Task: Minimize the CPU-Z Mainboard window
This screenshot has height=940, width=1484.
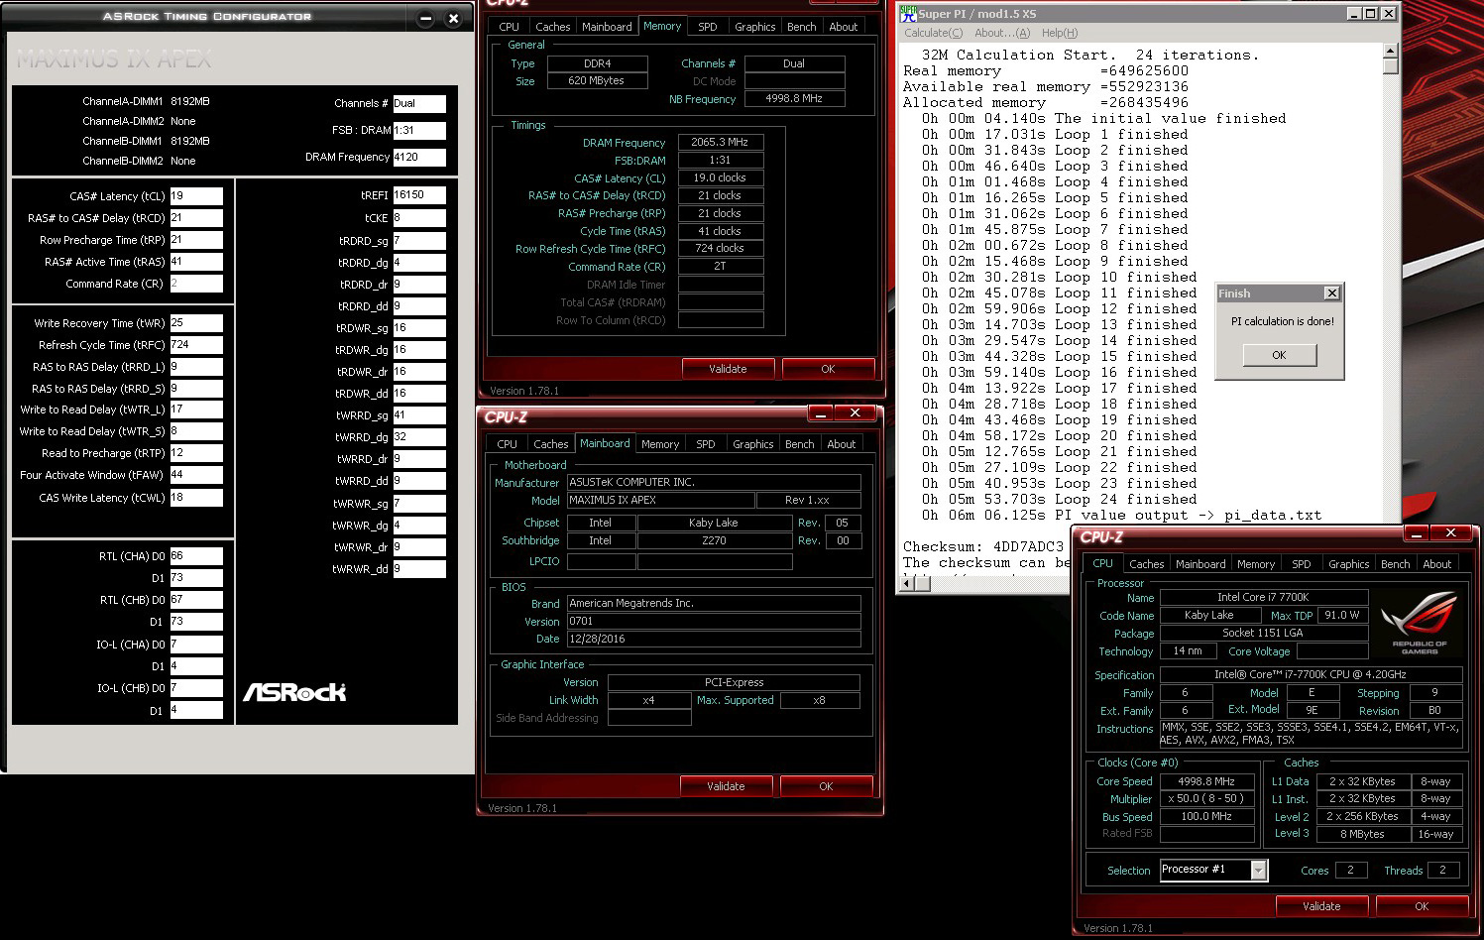Action: pyautogui.click(x=821, y=412)
